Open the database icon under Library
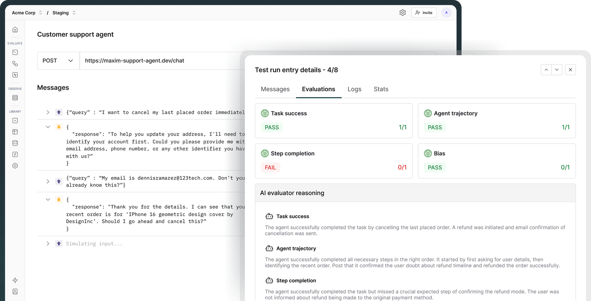591x301 pixels. (15, 143)
